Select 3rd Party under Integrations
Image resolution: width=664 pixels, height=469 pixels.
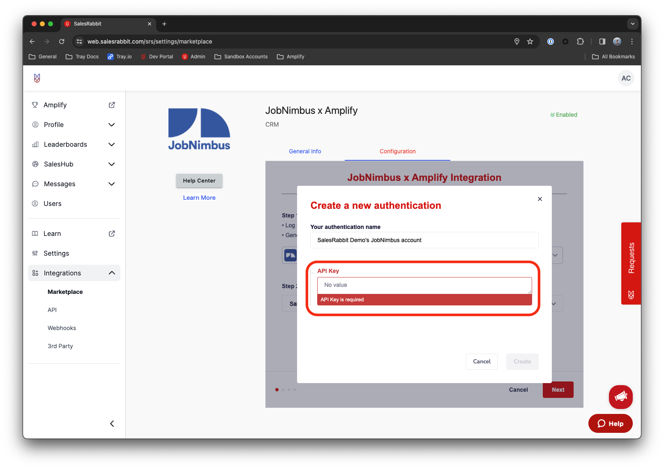[x=60, y=346]
